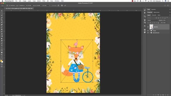Open the macOS Spotlight search icon
171x96 pixels.
pyautogui.click(x=163, y=1)
